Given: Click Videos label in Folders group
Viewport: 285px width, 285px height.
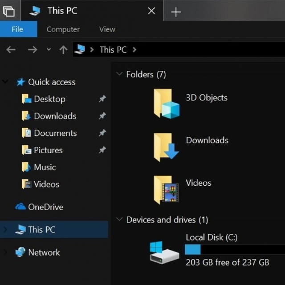Looking at the screenshot, I should click(x=199, y=183).
